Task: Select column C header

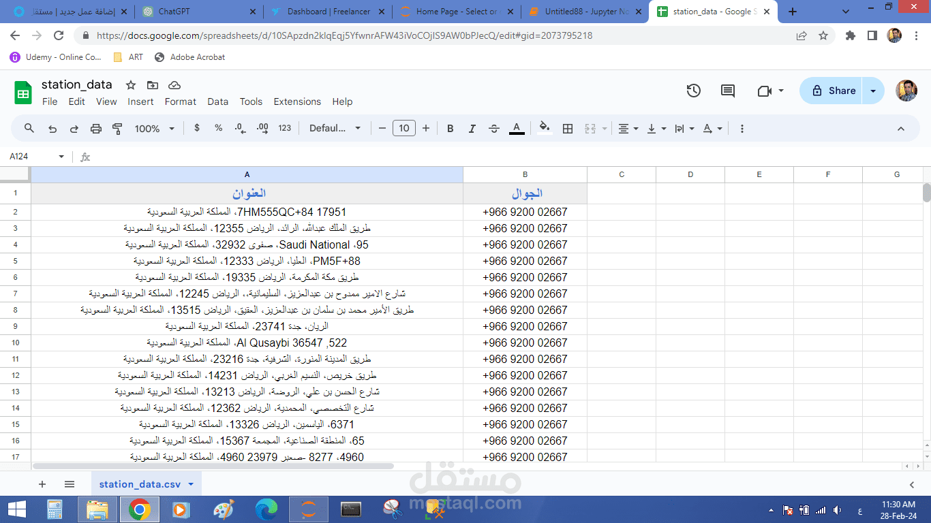Action: (622, 175)
